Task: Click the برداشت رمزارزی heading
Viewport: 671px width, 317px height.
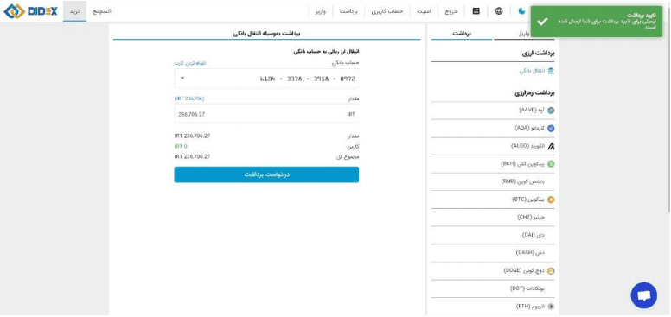Action: click(x=534, y=92)
